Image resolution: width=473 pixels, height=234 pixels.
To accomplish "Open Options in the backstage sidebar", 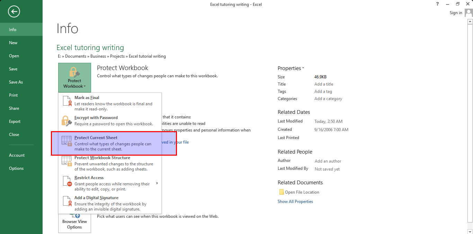I will pos(16,168).
